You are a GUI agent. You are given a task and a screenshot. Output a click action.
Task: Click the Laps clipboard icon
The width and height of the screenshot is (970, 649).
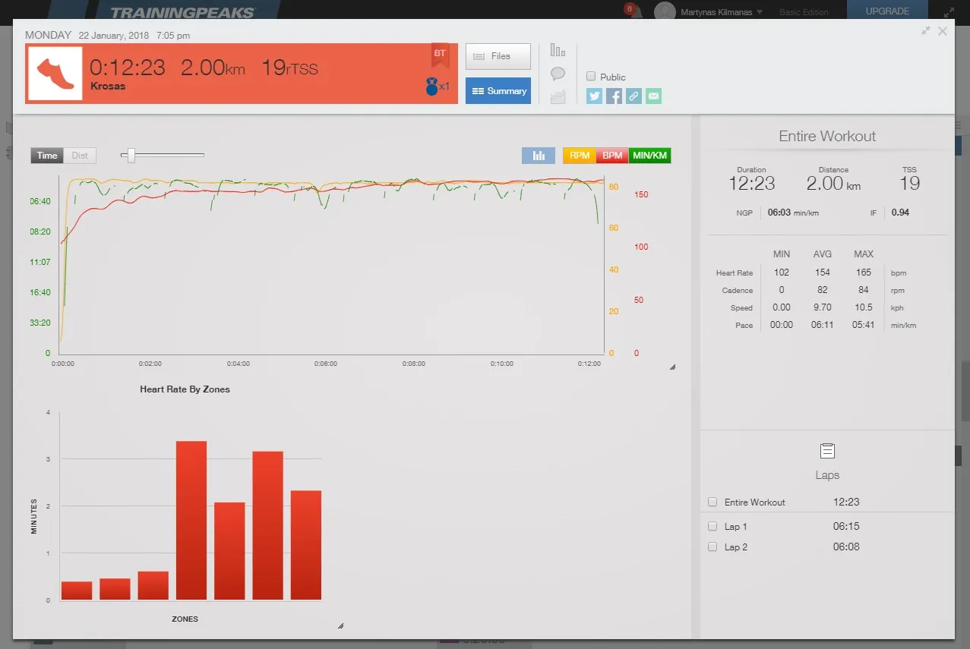pos(827,451)
